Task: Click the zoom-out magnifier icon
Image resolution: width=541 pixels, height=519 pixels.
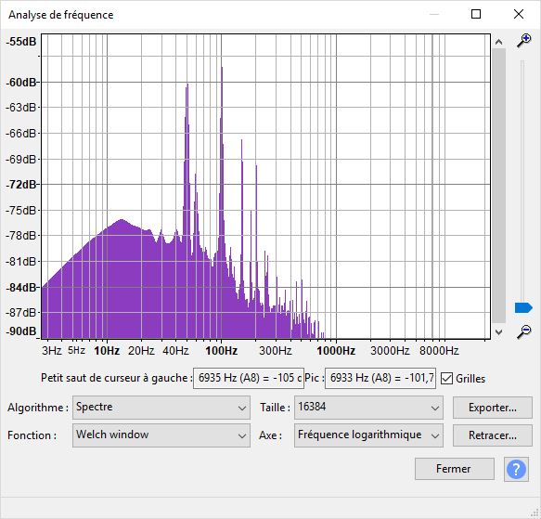Action: (x=523, y=331)
